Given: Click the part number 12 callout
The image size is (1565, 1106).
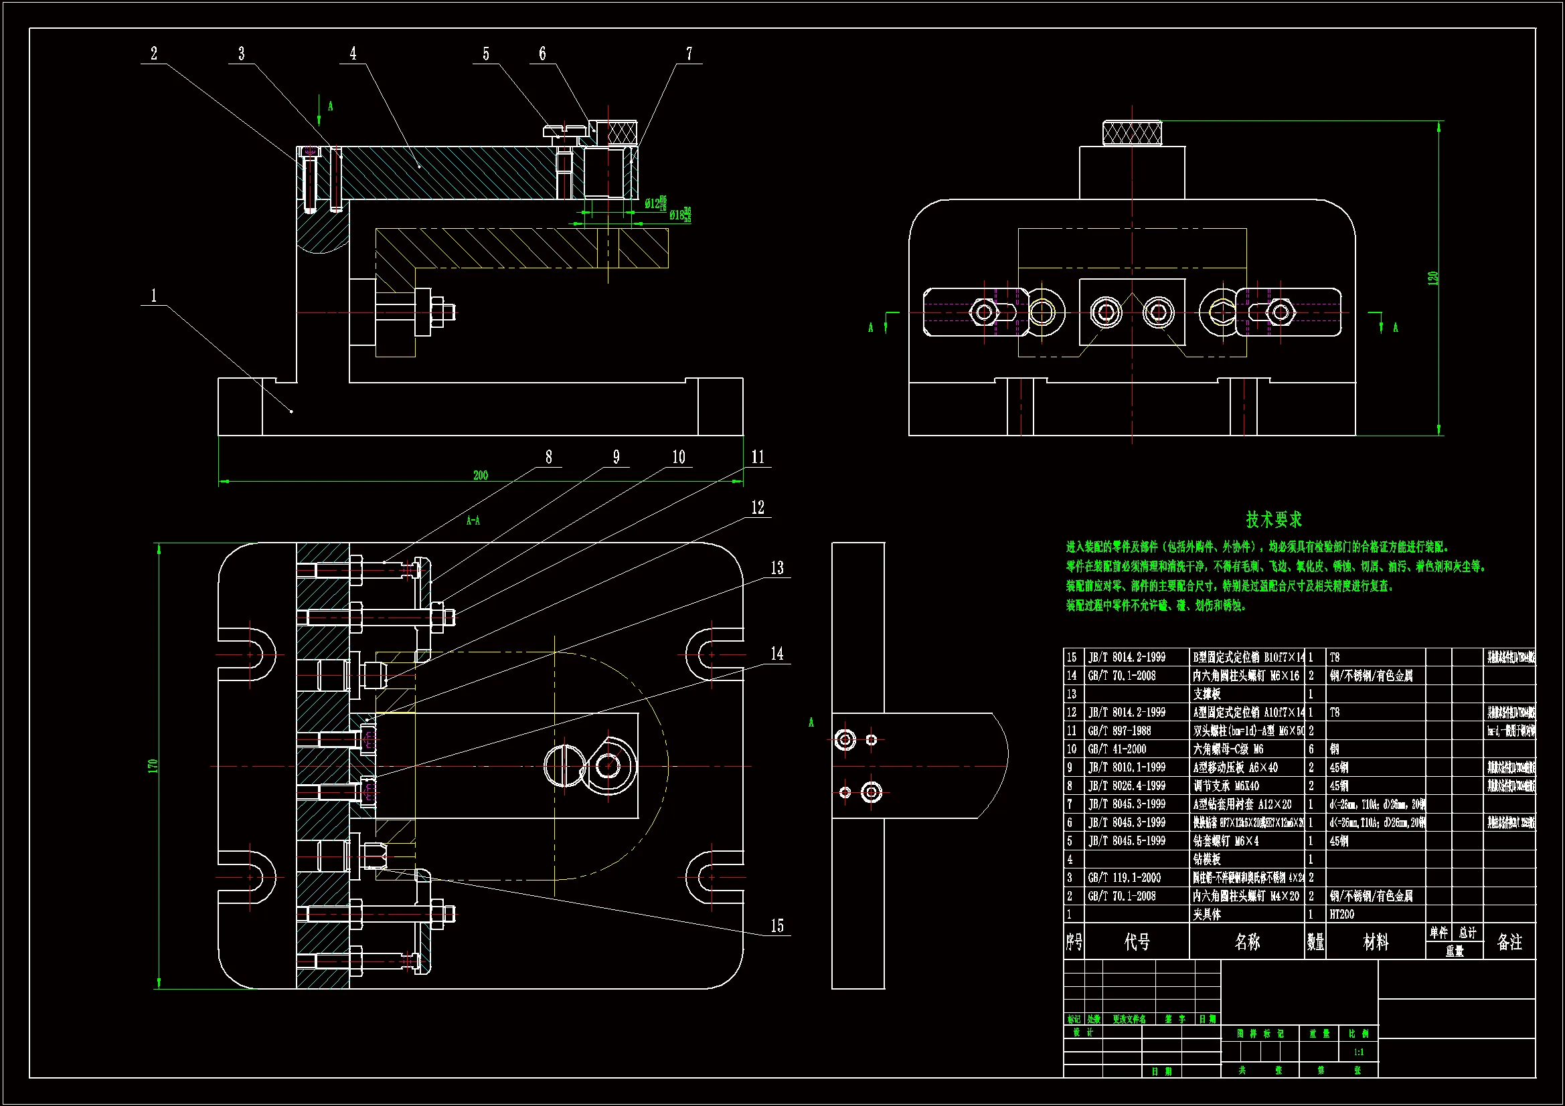Looking at the screenshot, I should pyautogui.click(x=758, y=507).
